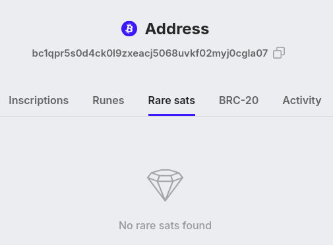View the Activity tab
Viewport: 333px width, 245px height.
[x=302, y=100]
